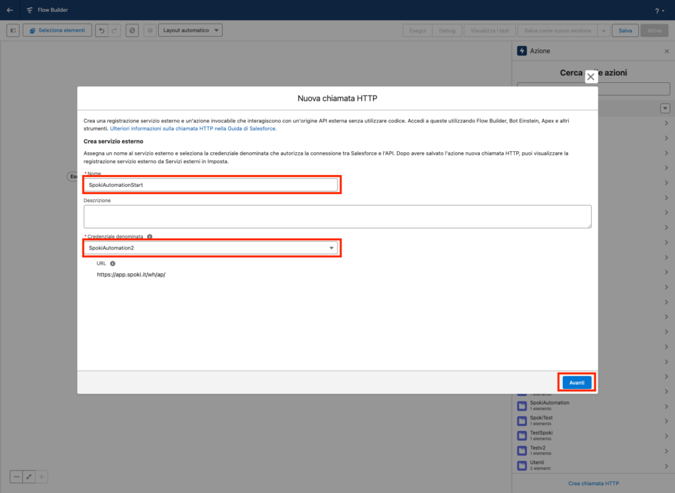This screenshot has height=493, width=675.
Task: Open the Layout automatico dropdown
Action: tap(191, 30)
